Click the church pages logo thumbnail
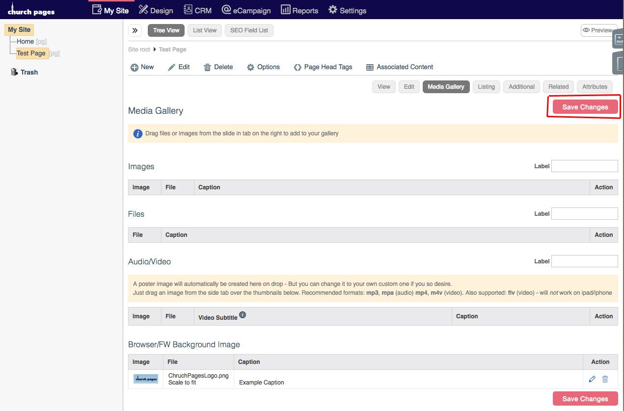The height and width of the screenshot is (411, 624). 146,379
